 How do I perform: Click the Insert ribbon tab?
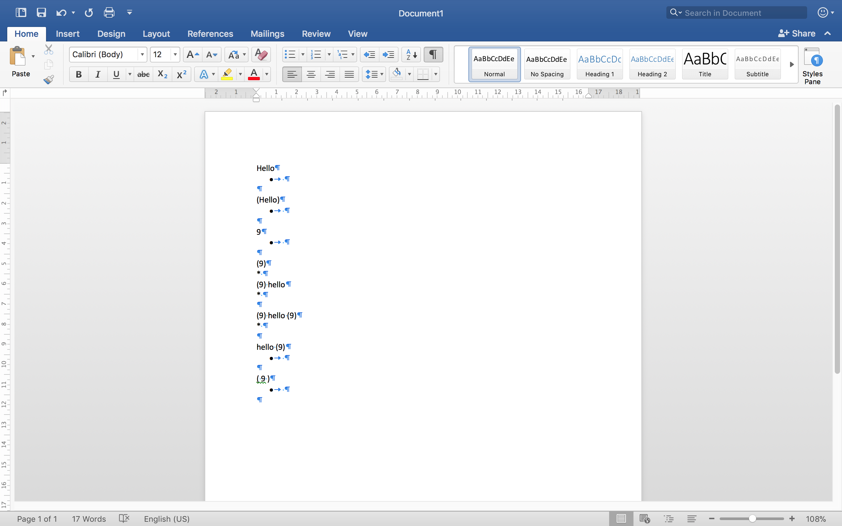point(67,33)
